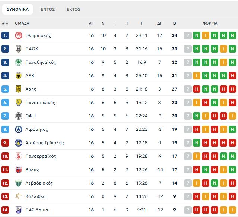Sort standings by the Β points column

174,23
